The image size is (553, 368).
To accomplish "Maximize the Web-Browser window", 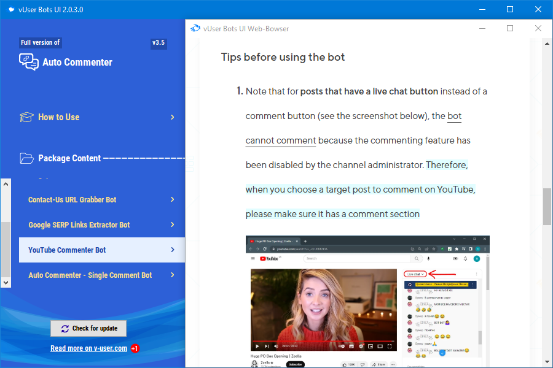I will 510,29.
